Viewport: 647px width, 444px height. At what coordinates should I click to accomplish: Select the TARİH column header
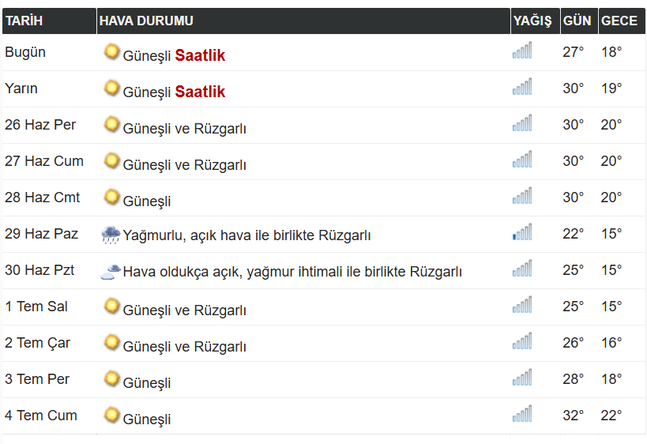pyautogui.click(x=49, y=21)
